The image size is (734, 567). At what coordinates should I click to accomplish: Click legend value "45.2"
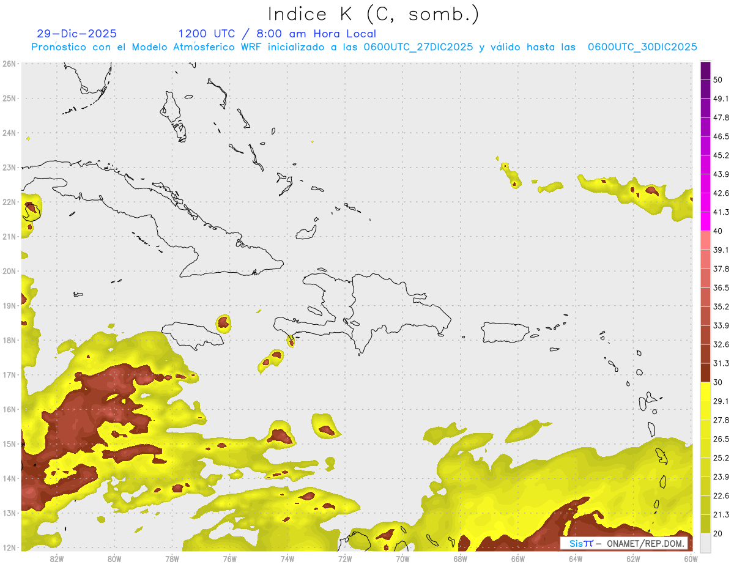point(721,155)
